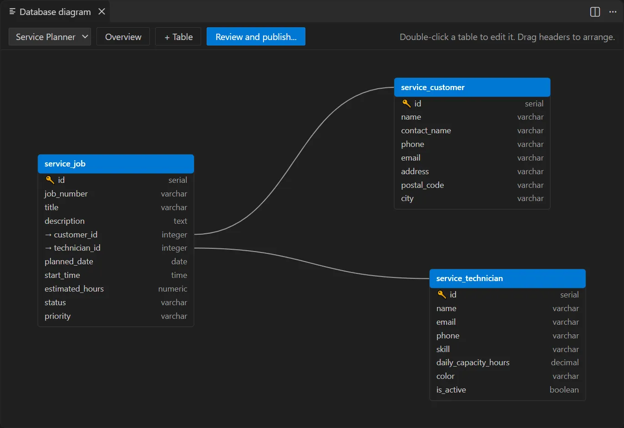Open the Service Planner dropdown
The height and width of the screenshot is (428, 624).
pyautogui.click(x=50, y=37)
